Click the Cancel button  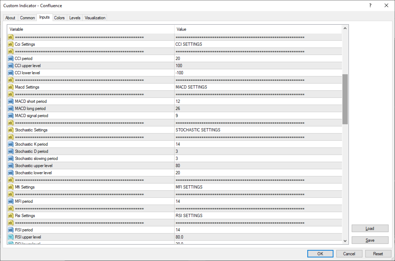349,254
